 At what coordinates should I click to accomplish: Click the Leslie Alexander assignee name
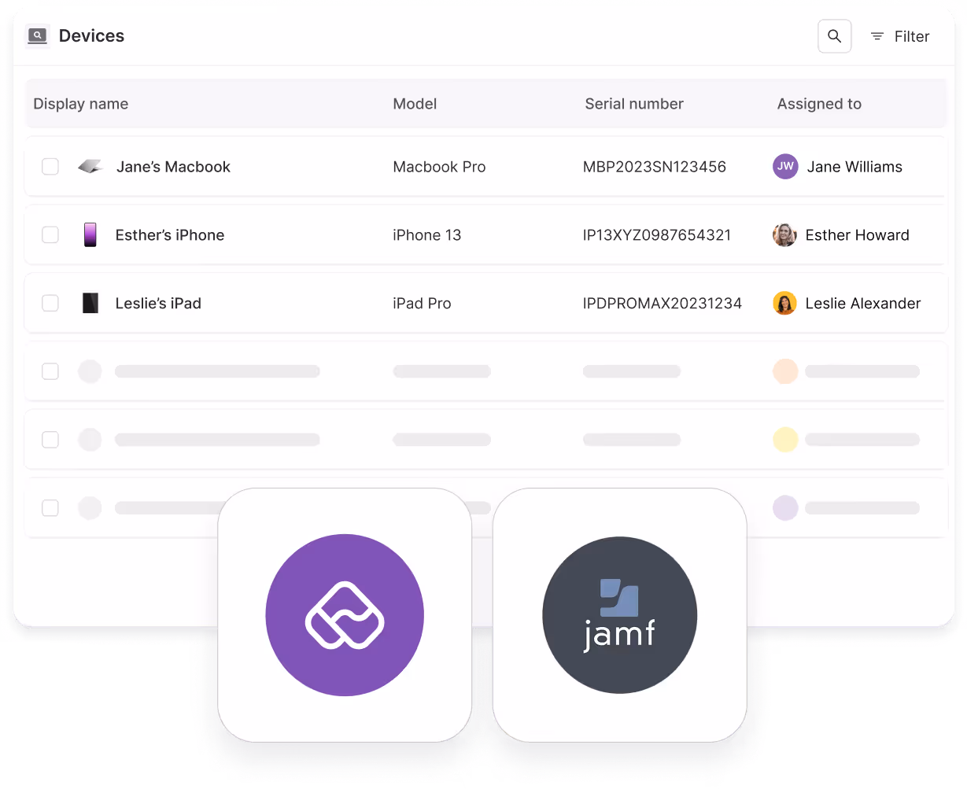click(x=863, y=304)
